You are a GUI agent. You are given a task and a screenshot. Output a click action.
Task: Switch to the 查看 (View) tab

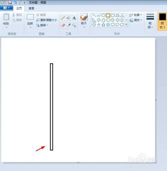[x=31, y=8]
